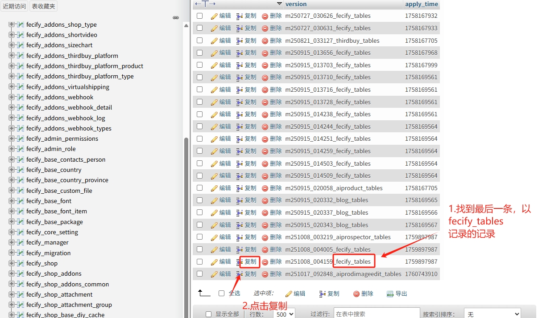
Task: Click the 在表中搜索 filter input field
Action: [x=377, y=314]
